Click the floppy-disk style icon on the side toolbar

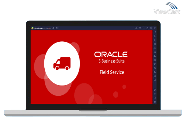click(155, 60)
